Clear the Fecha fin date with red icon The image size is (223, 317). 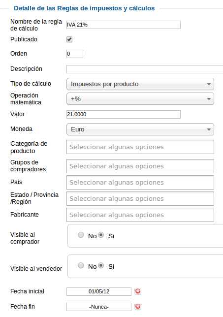[x=138, y=307]
